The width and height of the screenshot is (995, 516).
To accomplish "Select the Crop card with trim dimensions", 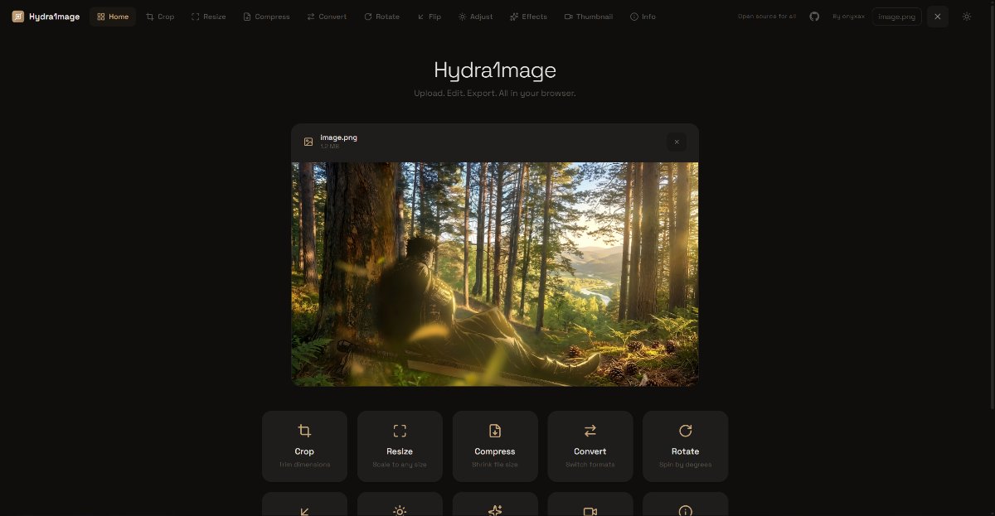I will coord(304,446).
